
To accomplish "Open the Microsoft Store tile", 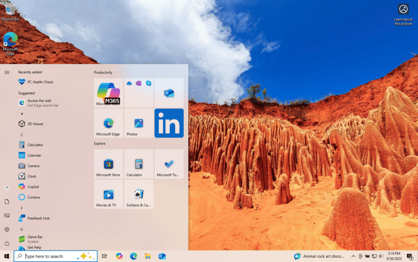I will click(x=108, y=164).
